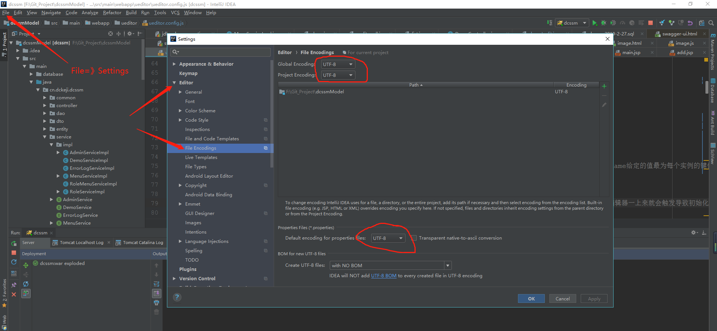
Task: Hide Project panel icon
Action: click(140, 34)
